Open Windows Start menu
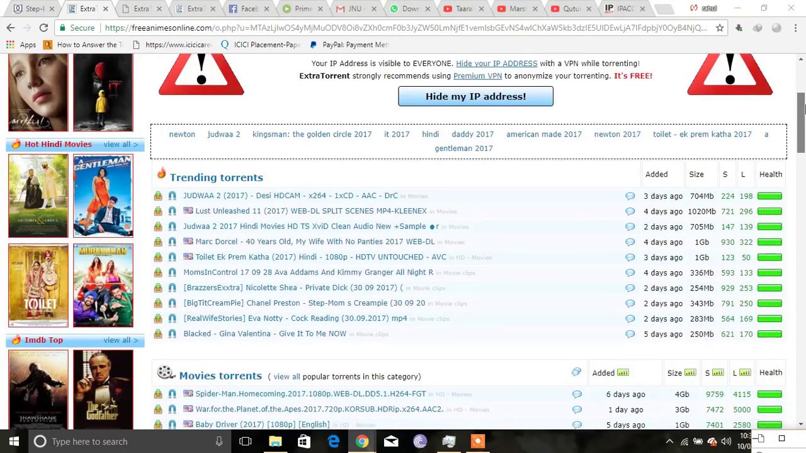 [x=14, y=441]
